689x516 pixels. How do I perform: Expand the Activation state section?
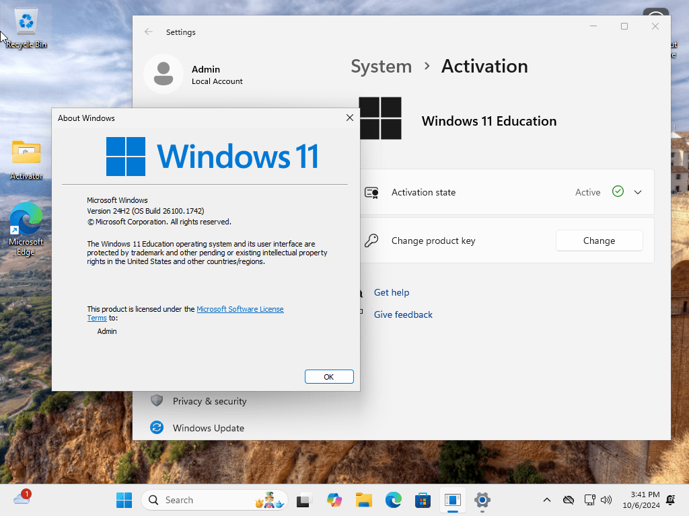[x=637, y=192]
